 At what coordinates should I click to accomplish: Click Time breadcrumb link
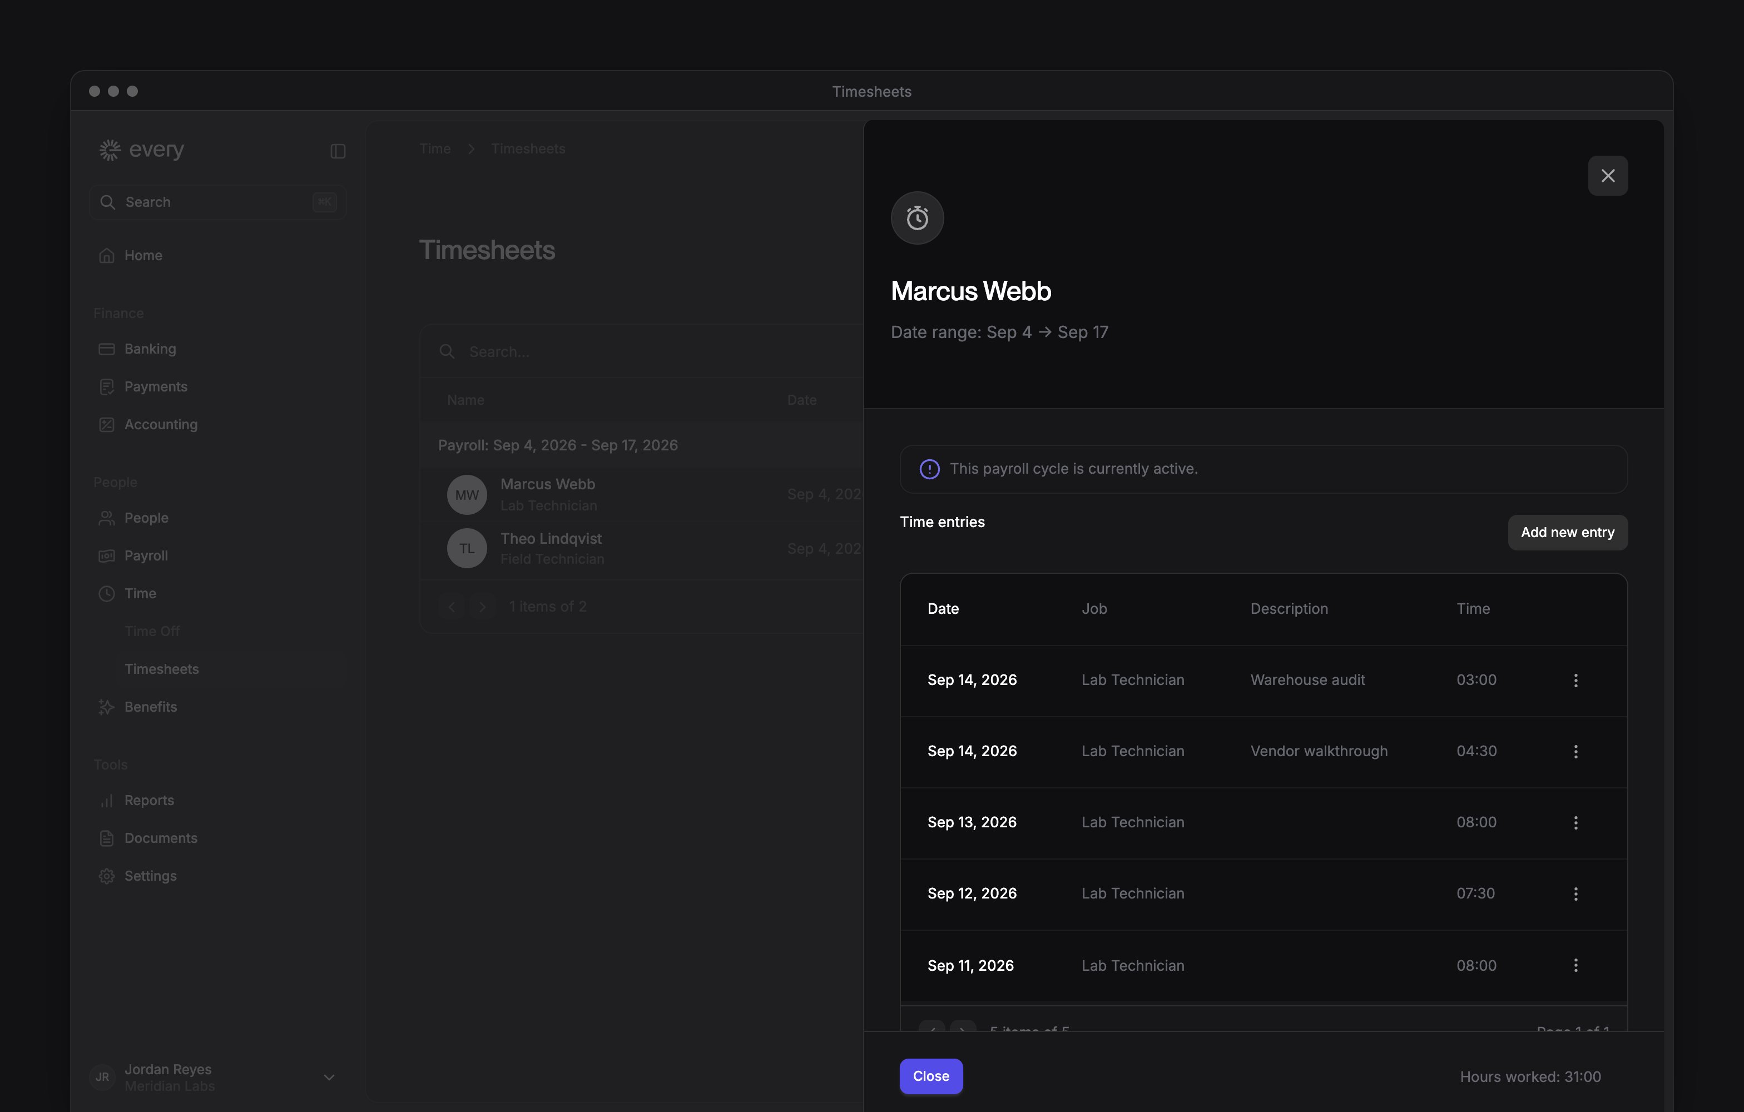pyautogui.click(x=434, y=148)
